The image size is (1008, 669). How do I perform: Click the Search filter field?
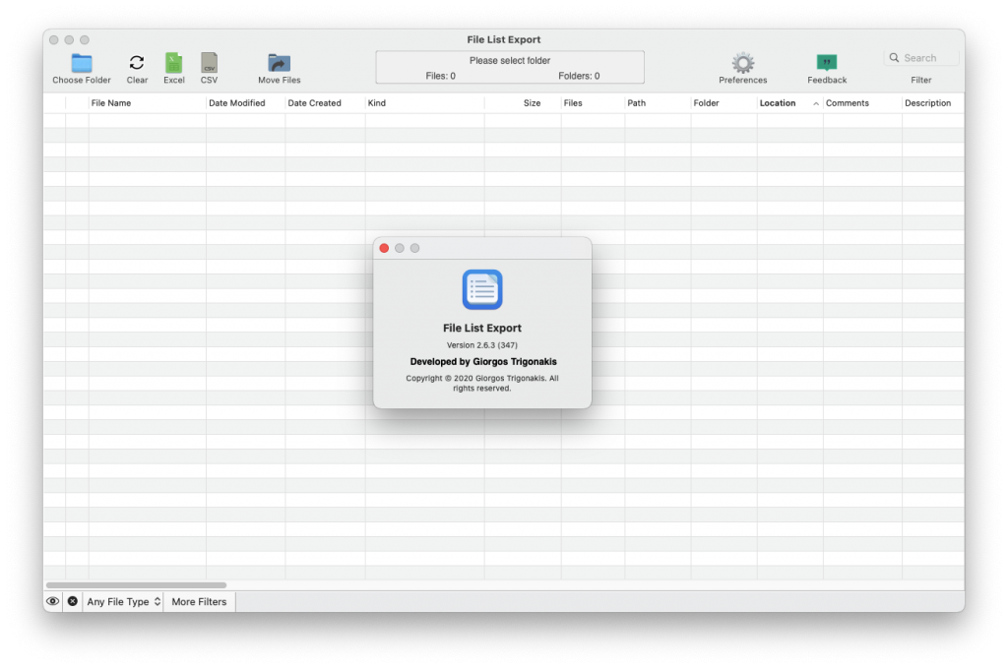(x=921, y=58)
